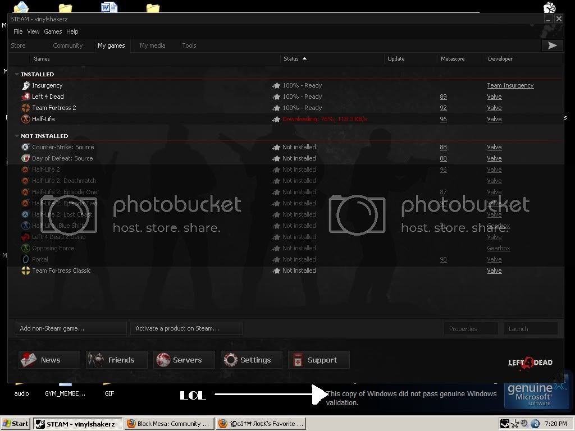Click the Team Fortress 2 game icon
575x431 pixels.
tap(26, 108)
